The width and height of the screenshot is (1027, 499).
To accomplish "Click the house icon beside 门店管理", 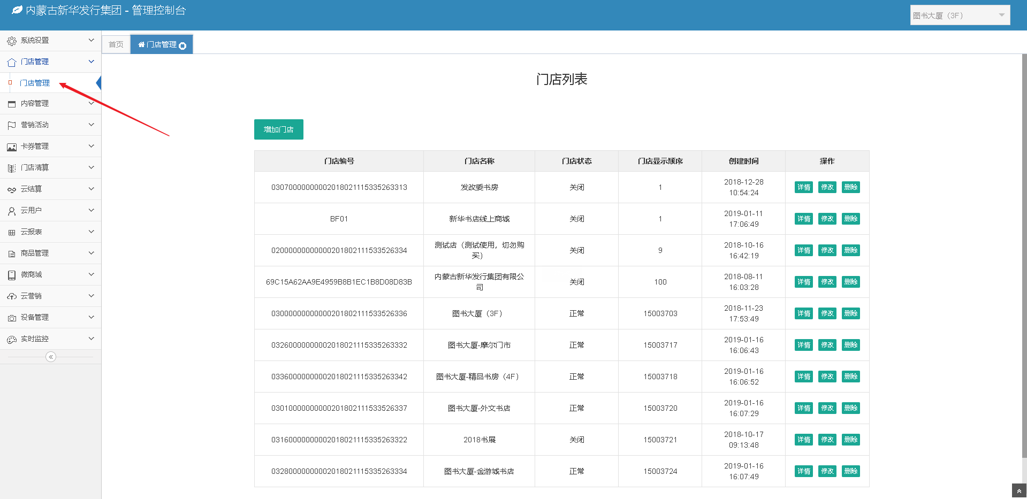I will tap(11, 63).
